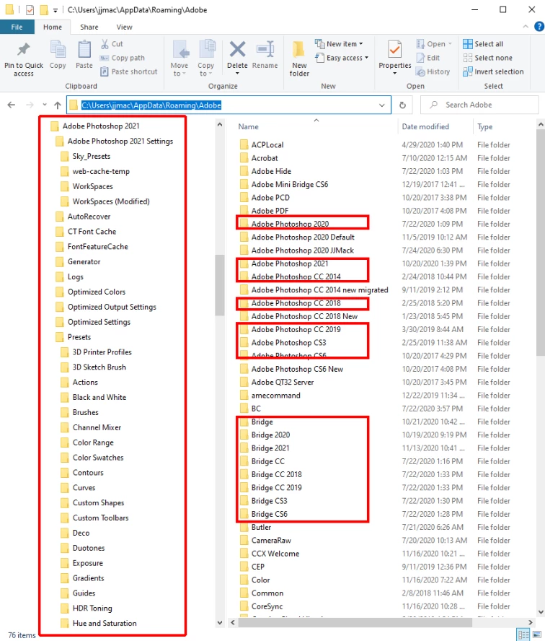The image size is (545, 641).
Task: Click the Back navigation arrow
Action: coord(12,105)
